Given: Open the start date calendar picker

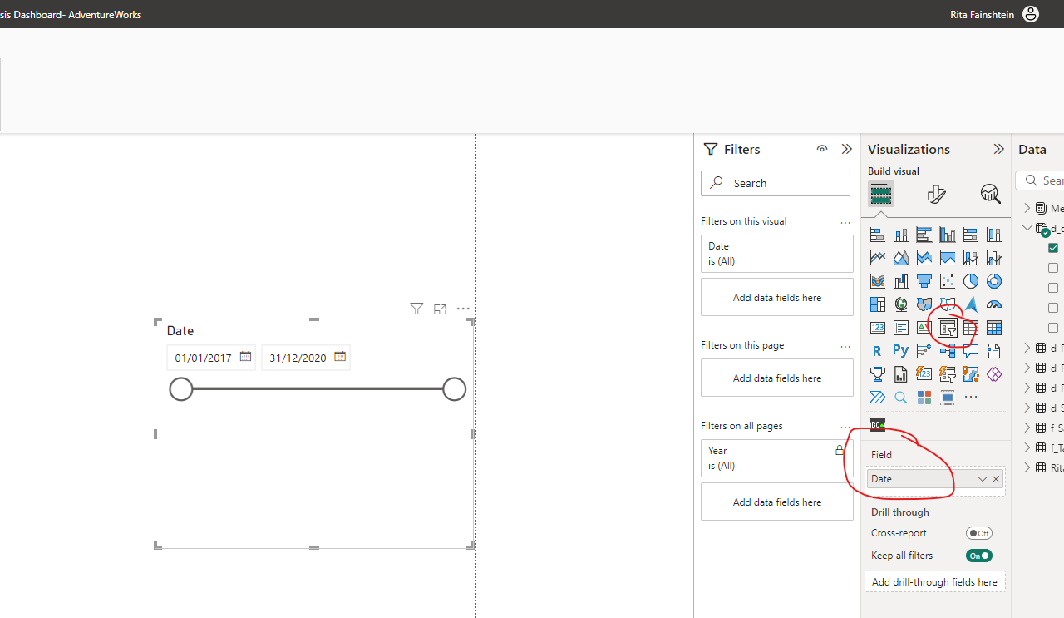Looking at the screenshot, I should coord(245,357).
